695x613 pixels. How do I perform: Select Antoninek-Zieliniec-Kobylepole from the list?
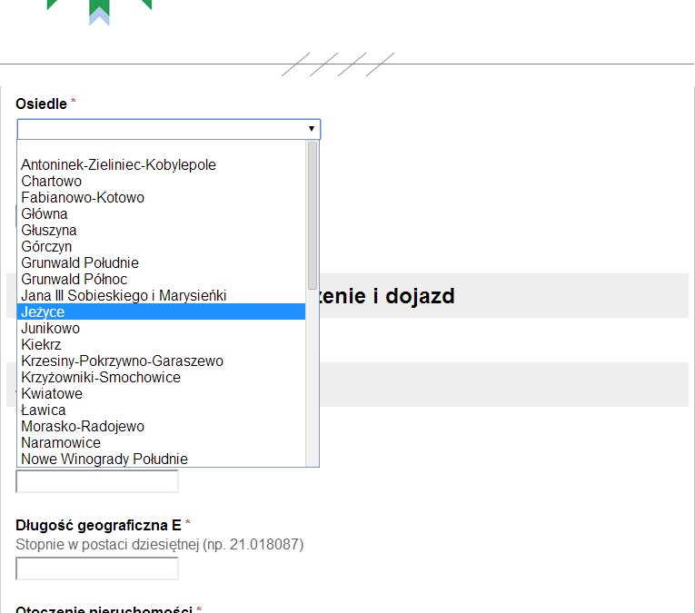click(118, 165)
